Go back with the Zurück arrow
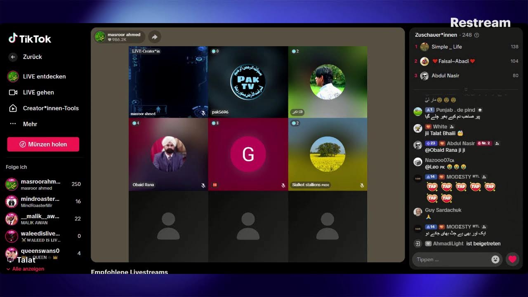Viewport: 528px width, 297px height. (13, 57)
